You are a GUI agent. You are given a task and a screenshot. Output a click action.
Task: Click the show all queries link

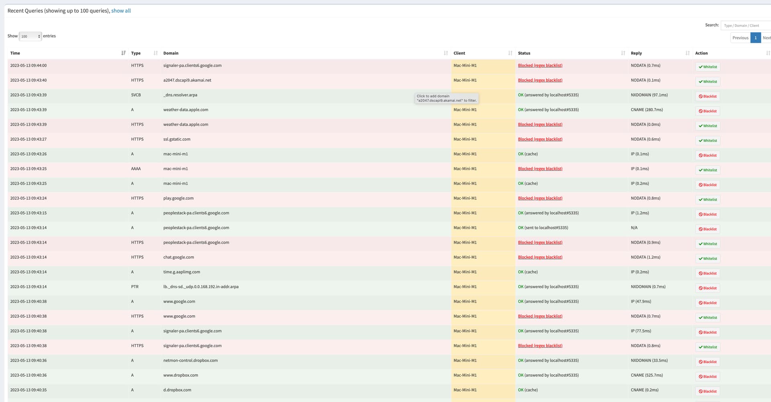click(121, 10)
